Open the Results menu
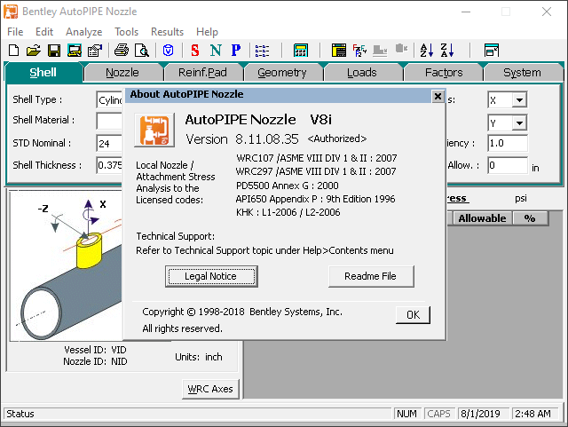Image resolution: width=568 pixels, height=427 pixels. tap(167, 32)
